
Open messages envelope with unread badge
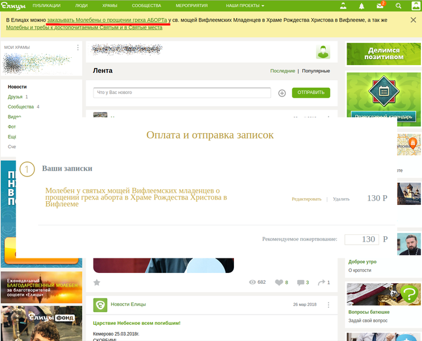[380, 5]
